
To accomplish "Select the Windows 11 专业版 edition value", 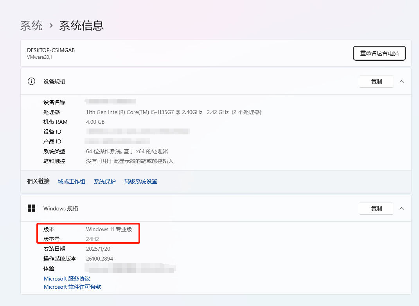I will pos(109,230).
